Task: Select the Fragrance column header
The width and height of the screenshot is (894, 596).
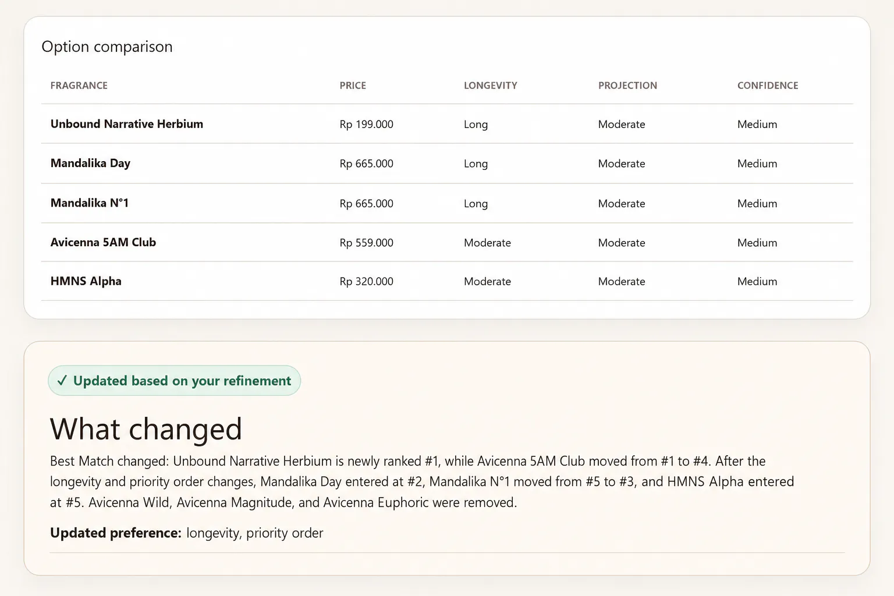Action: click(x=79, y=86)
